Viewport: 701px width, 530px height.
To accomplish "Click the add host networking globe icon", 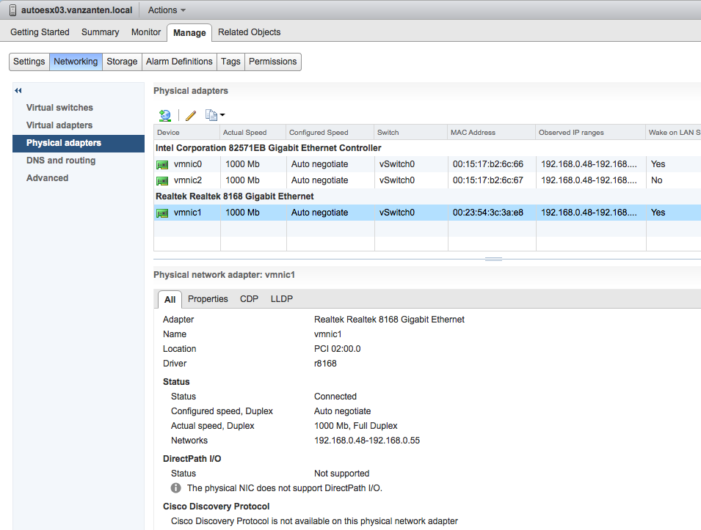I will coord(165,116).
